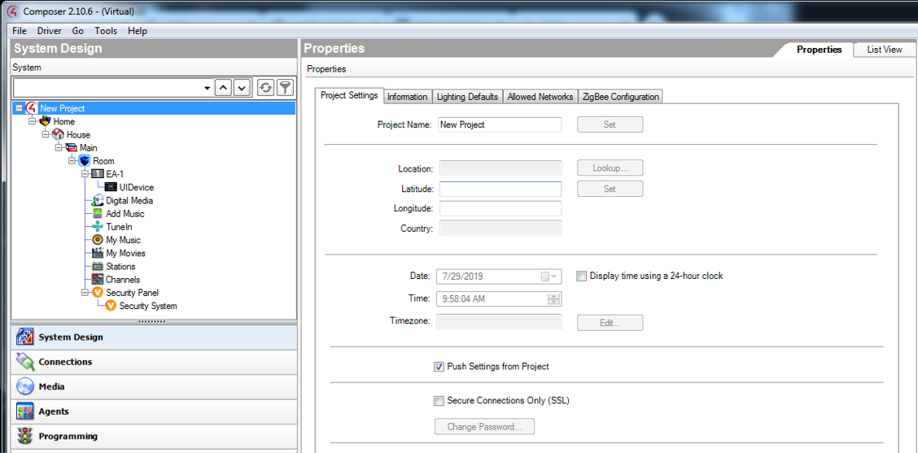Open the System search dropdown arrow

207,88
